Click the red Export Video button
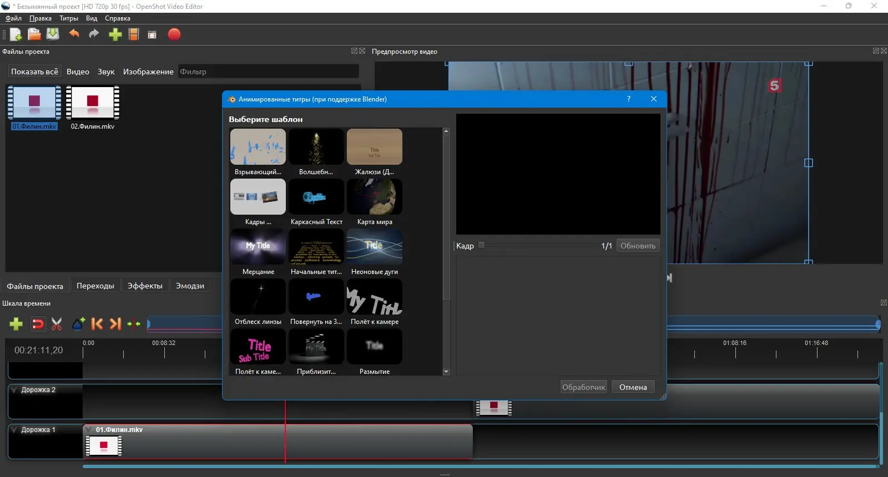Screen dimensions: 888x477 coord(174,34)
